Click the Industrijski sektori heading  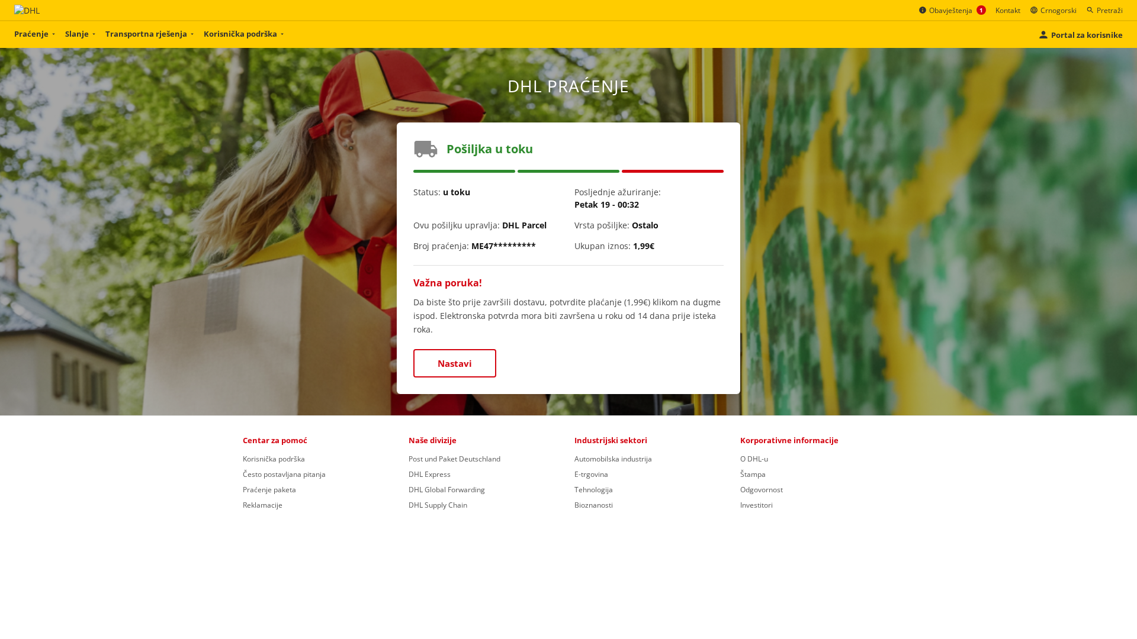(x=611, y=440)
